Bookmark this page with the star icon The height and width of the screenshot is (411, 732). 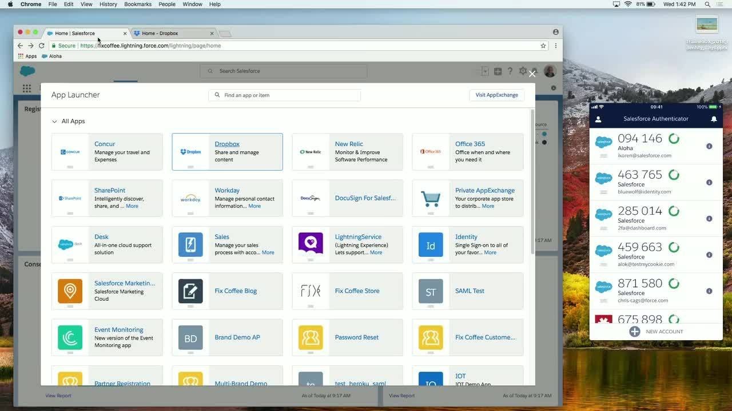pyautogui.click(x=543, y=46)
